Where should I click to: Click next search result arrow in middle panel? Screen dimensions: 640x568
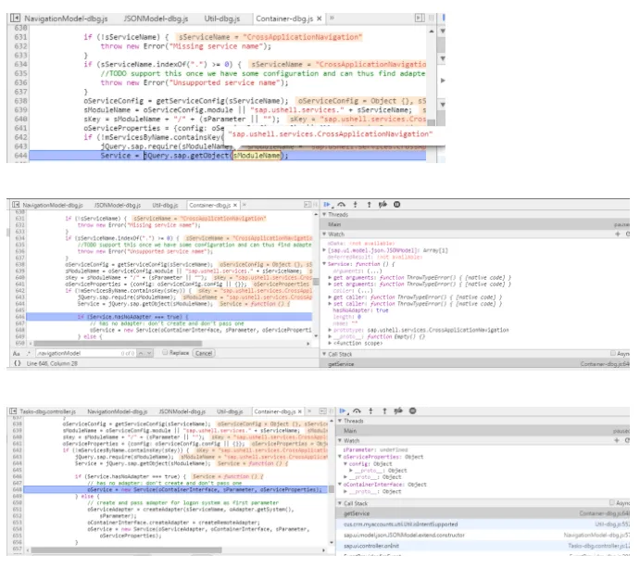pyautogui.click(x=149, y=353)
